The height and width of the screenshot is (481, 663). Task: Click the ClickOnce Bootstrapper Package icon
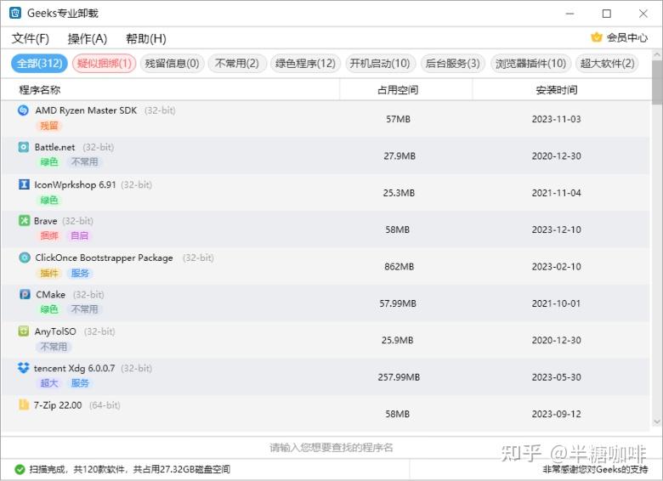pos(25,257)
